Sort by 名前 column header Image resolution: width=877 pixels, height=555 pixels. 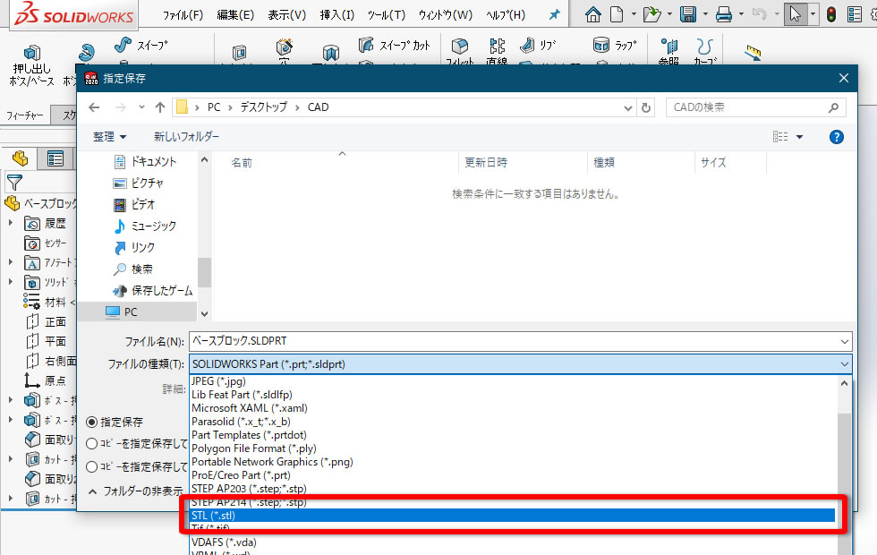242,163
